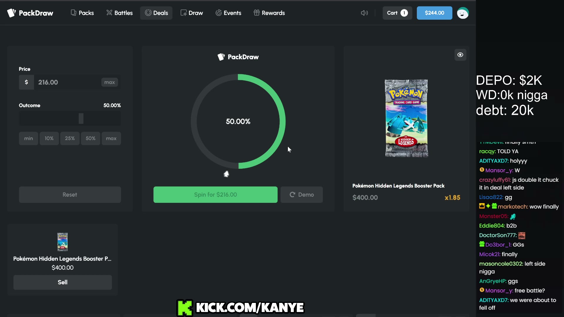Reset the deal settings
Image resolution: width=564 pixels, height=317 pixels.
tap(70, 195)
